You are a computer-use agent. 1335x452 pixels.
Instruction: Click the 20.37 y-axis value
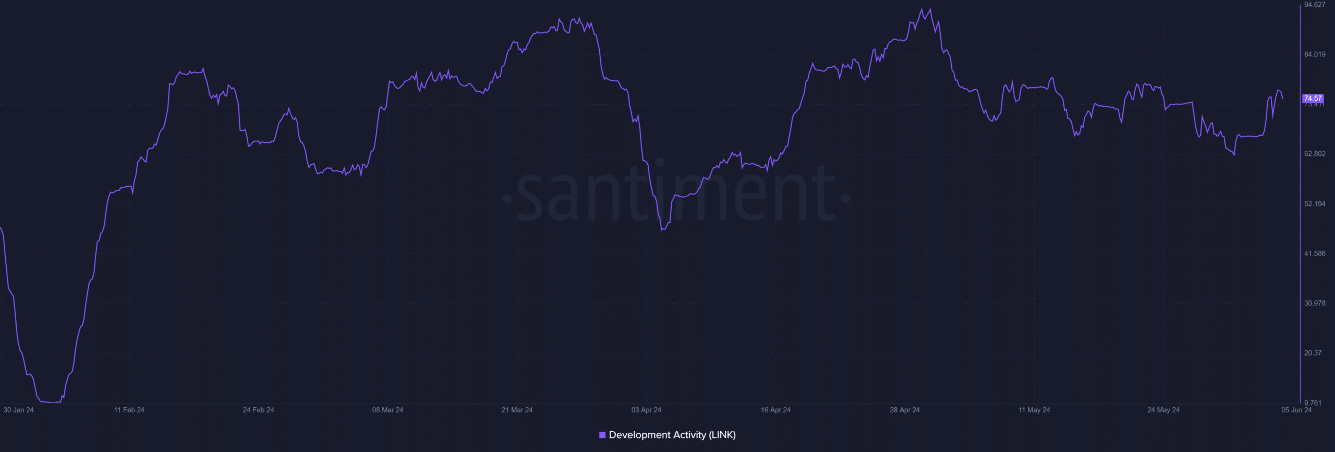click(1313, 353)
